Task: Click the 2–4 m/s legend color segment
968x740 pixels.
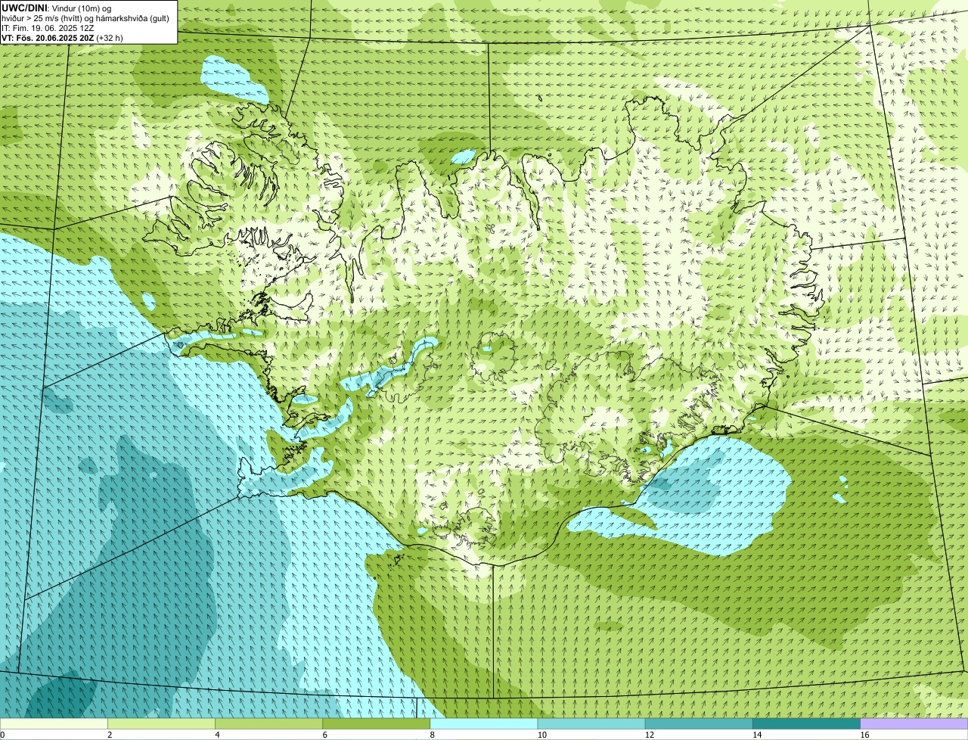Action: 161,724
